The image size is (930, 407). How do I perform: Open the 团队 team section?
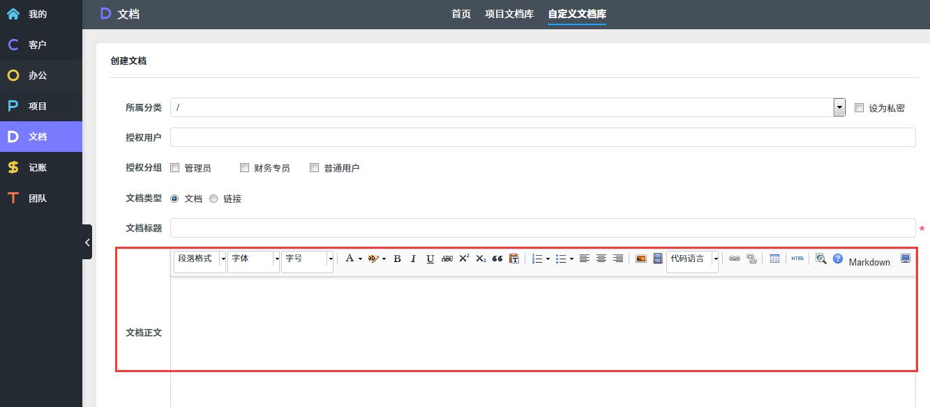[40, 198]
